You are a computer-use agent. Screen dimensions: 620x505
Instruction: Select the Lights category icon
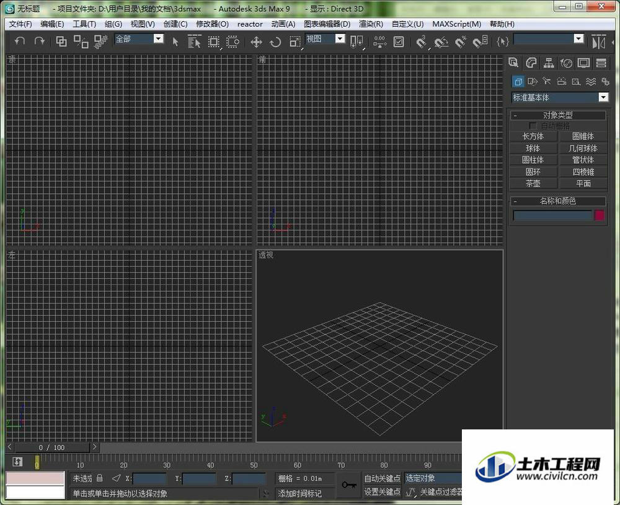click(547, 82)
